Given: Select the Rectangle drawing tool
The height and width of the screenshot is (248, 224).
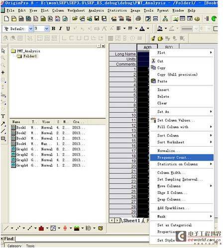Looking at the screenshot, I should coord(3,138).
